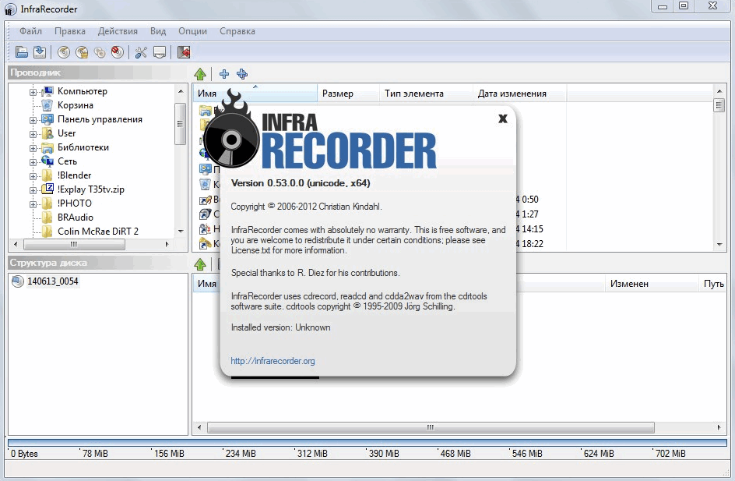Expand the Компьютер tree node

point(33,92)
